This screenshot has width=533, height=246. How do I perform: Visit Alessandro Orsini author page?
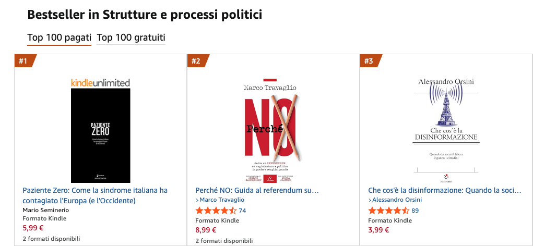coord(397,200)
